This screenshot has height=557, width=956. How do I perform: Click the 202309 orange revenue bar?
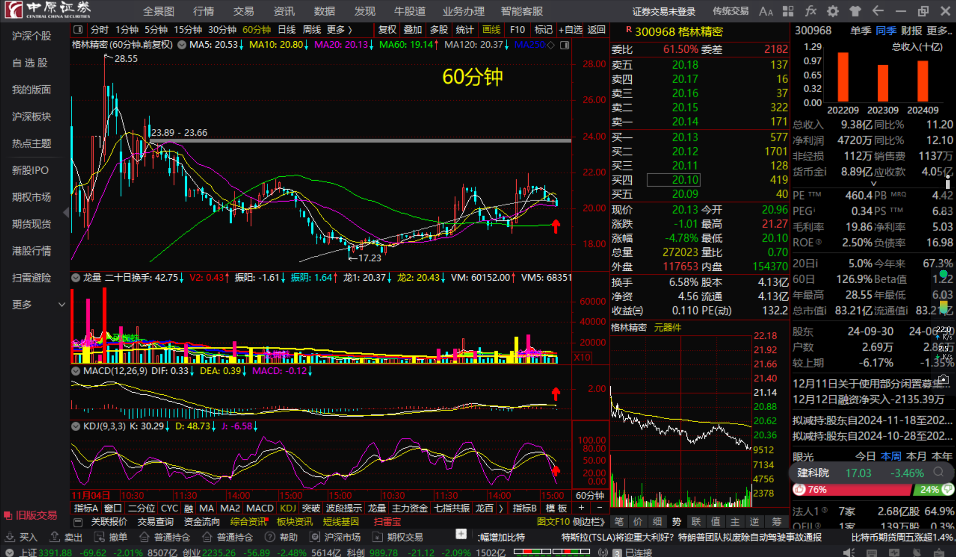(882, 83)
